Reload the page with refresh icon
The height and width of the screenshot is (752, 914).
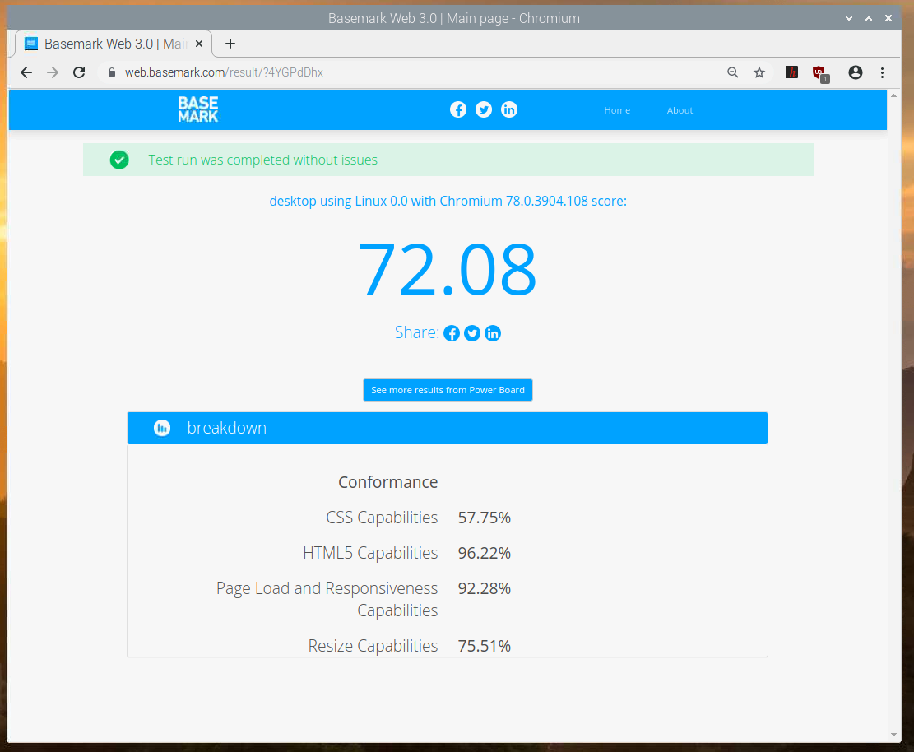[x=79, y=72]
